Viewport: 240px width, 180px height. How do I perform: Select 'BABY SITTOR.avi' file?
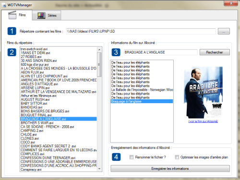[59, 103]
